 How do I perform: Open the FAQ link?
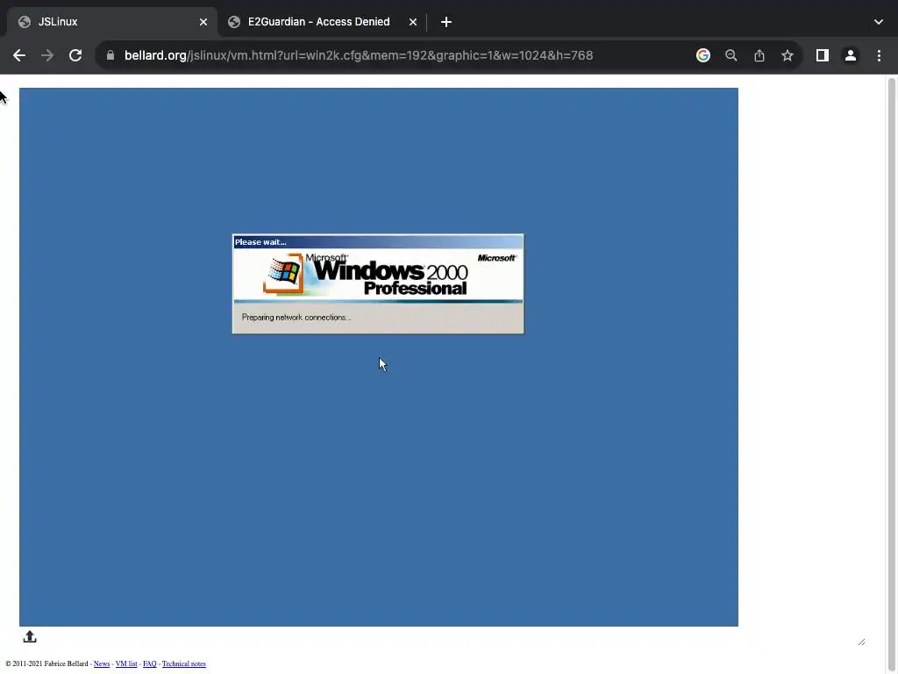pyautogui.click(x=149, y=663)
